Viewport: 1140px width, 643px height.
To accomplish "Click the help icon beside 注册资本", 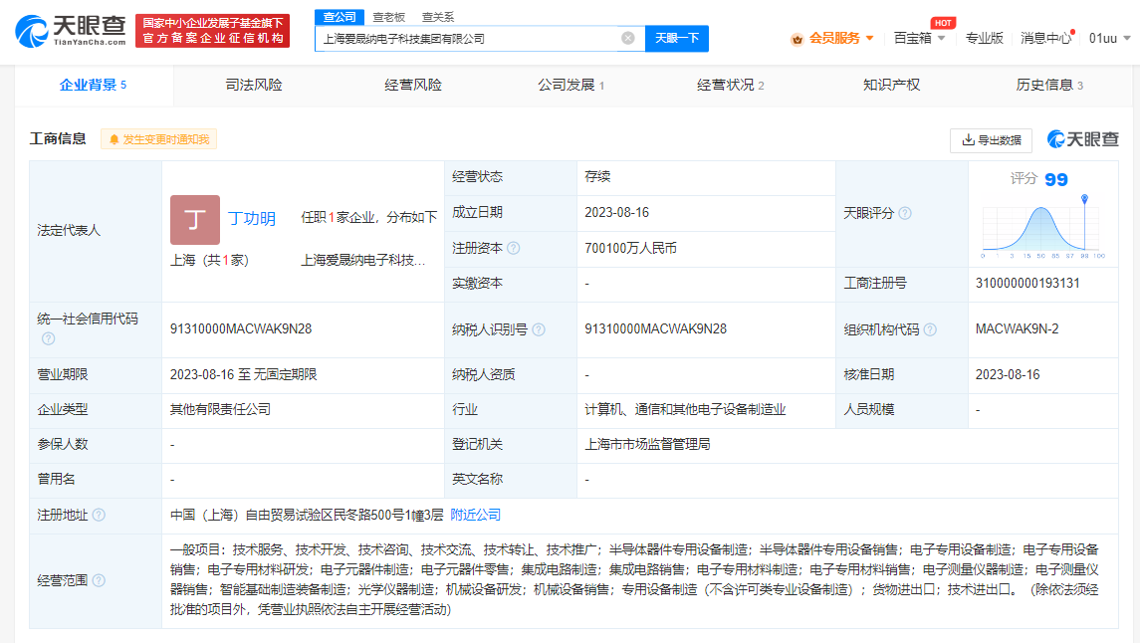I will tap(514, 249).
